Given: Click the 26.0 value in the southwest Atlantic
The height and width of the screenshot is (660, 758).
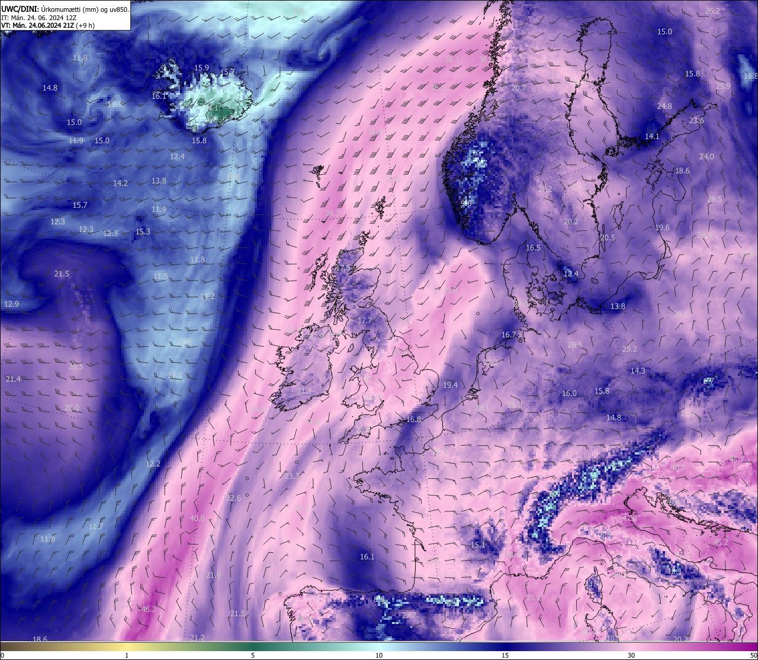Looking at the screenshot, I should point(72,408).
